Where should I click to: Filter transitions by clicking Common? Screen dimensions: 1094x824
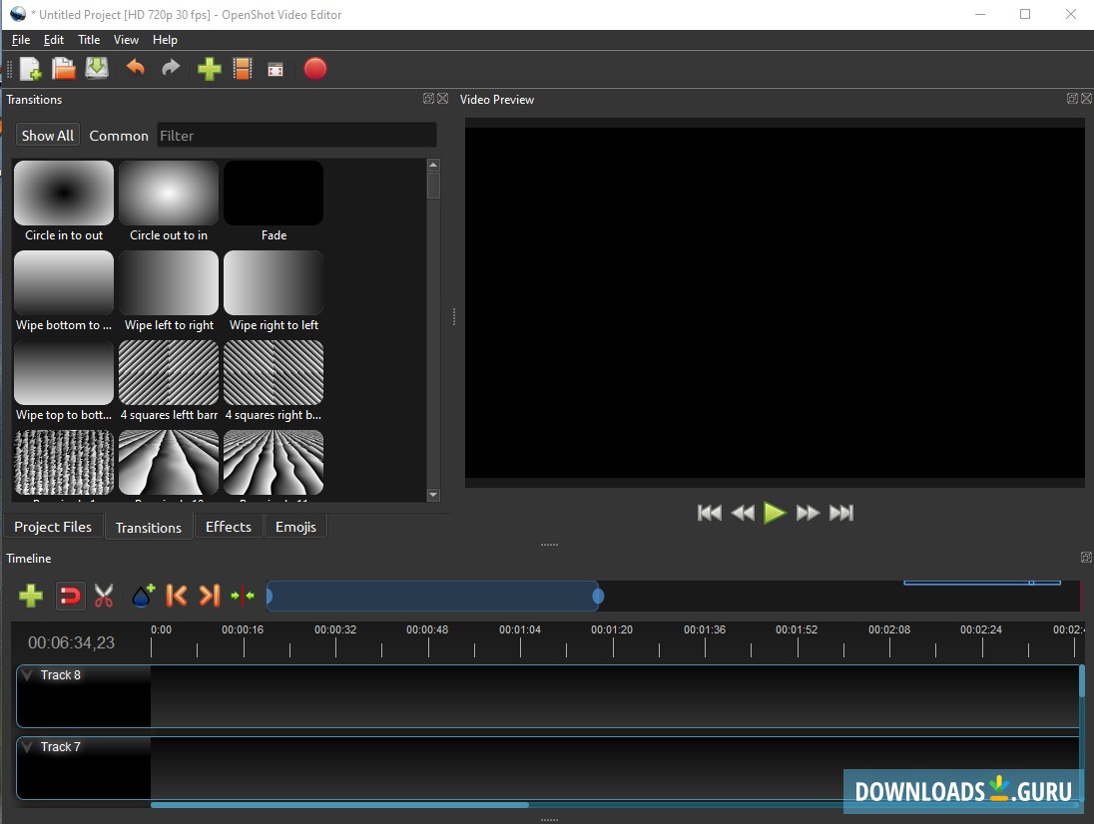point(119,135)
